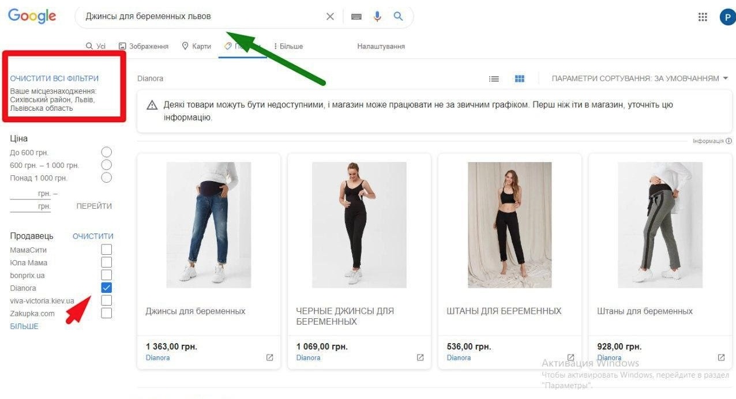Click the microphone voice search icon
Screen dimensions: 736x399
(377, 16)
